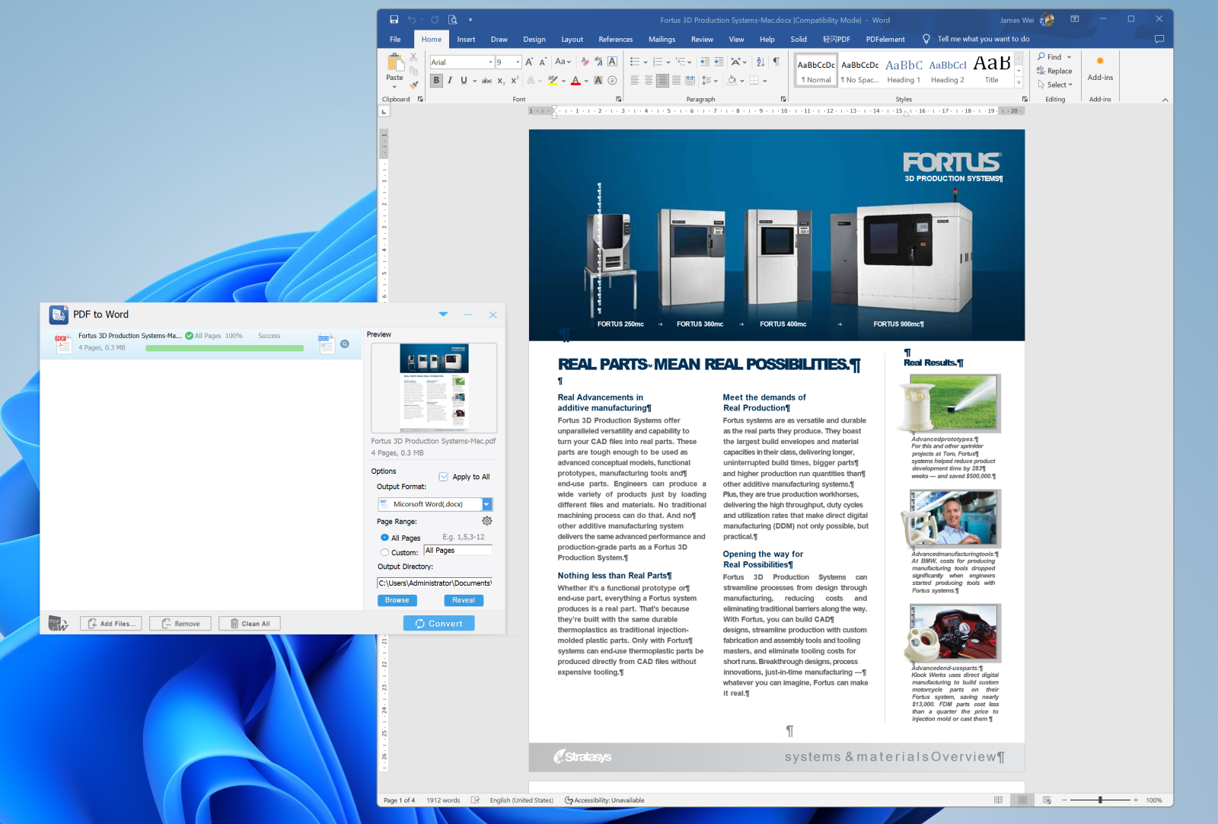
Task: Switch to Web Layout view in status bar
Action: pyautogui.click(x=1047, y=800)
